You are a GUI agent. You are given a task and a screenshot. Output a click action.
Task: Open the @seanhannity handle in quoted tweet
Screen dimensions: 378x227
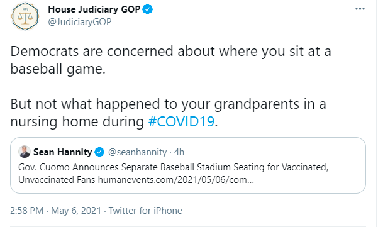(137, 152)
